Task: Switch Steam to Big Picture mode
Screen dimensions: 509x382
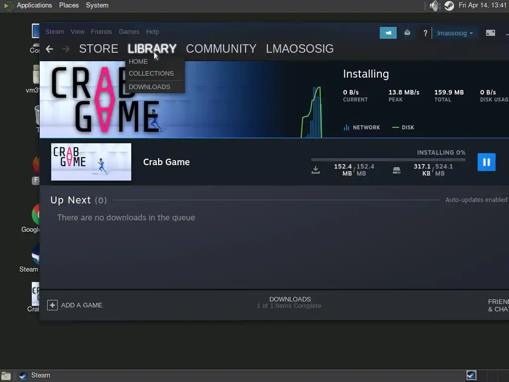Action: pyautogui.click(x=491, y=33)
